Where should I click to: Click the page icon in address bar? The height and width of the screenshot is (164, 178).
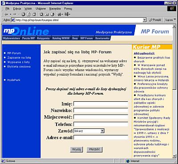point(13,20)
